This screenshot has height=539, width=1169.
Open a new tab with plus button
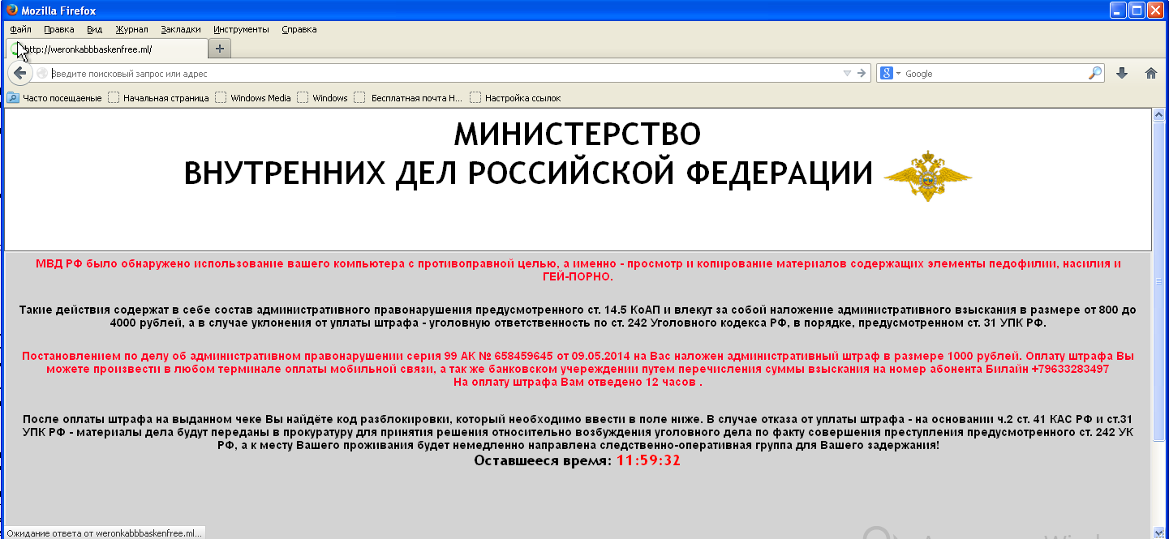coord(220,49)
